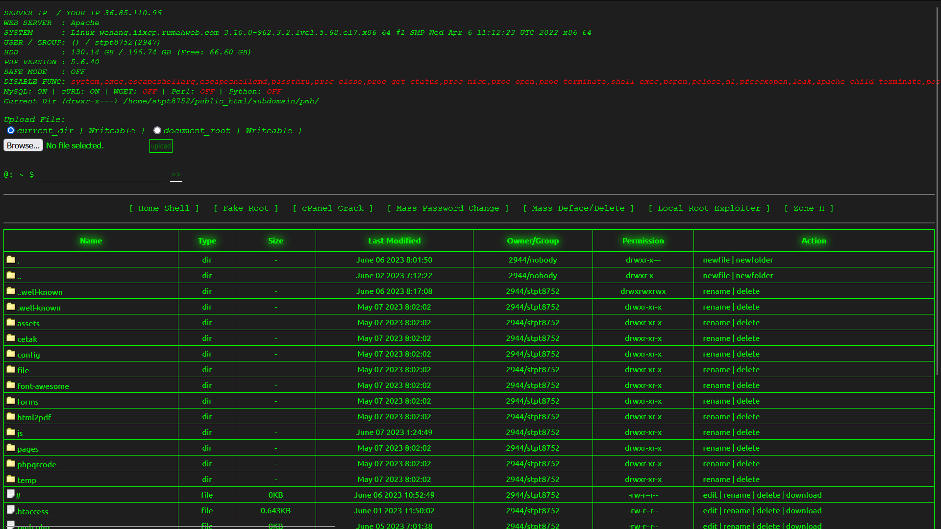Screen dimensions: 941x529
Task: Open the Fake Root tool
Action: [x=246, y=208]
